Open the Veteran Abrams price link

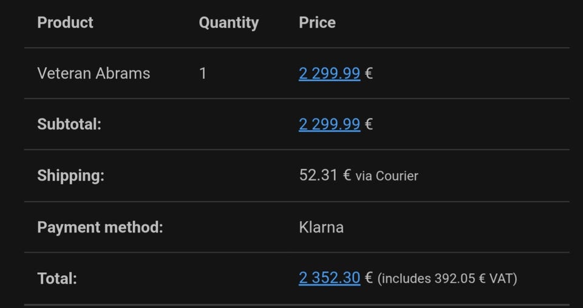(329, 74)
